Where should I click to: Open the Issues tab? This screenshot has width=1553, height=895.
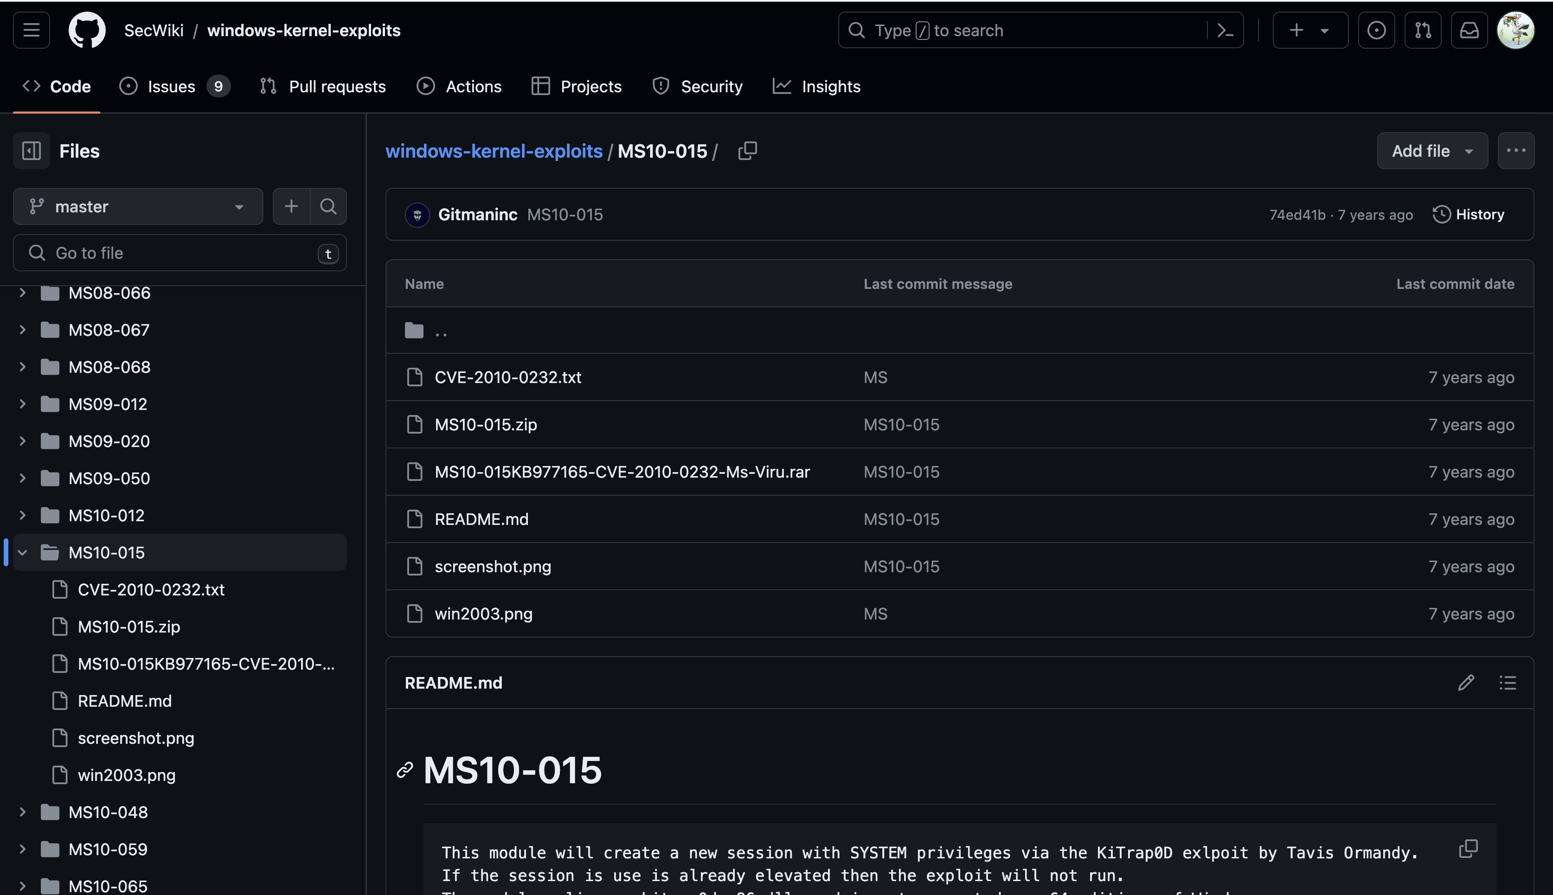174,87
